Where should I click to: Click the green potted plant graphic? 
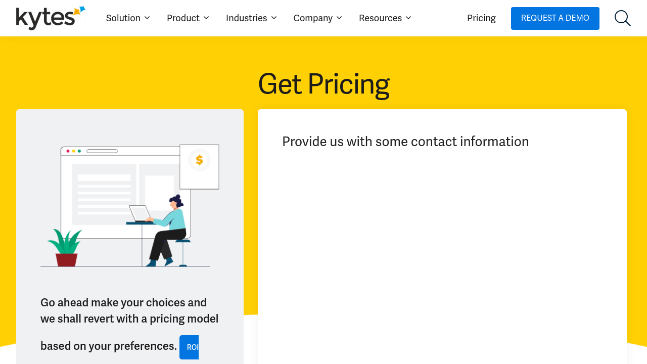point(66,248)
